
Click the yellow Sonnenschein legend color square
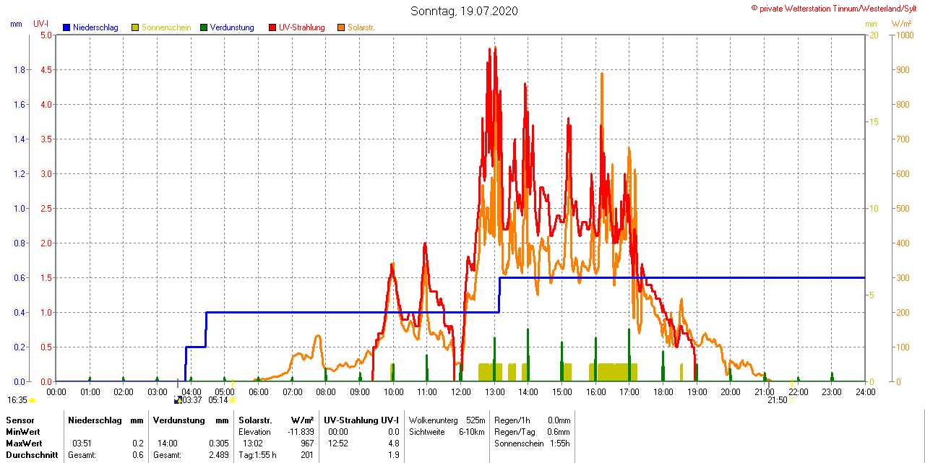(135, 27)
